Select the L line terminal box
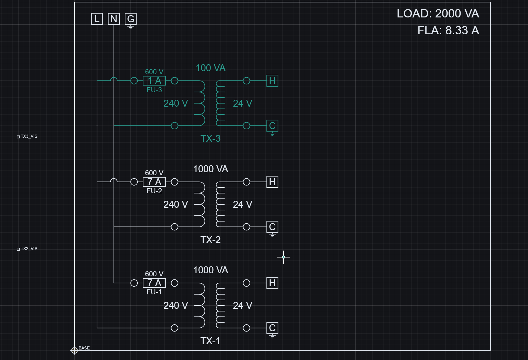 tap(97, 19)
